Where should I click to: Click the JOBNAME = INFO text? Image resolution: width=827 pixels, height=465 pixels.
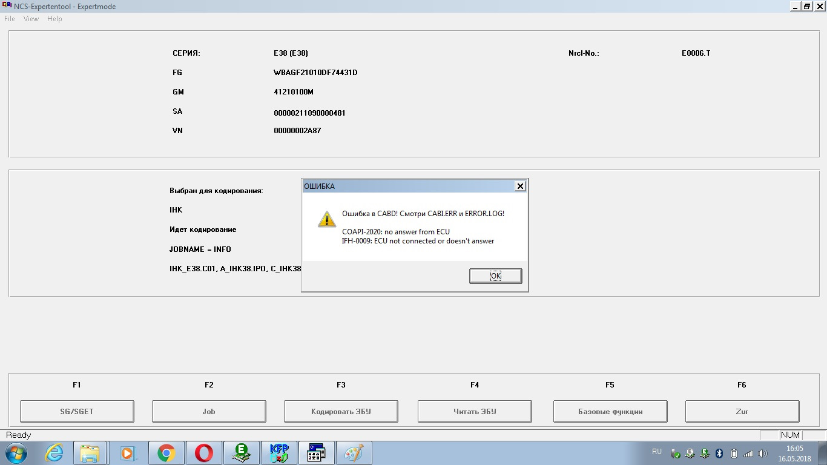tap(200, 249)
